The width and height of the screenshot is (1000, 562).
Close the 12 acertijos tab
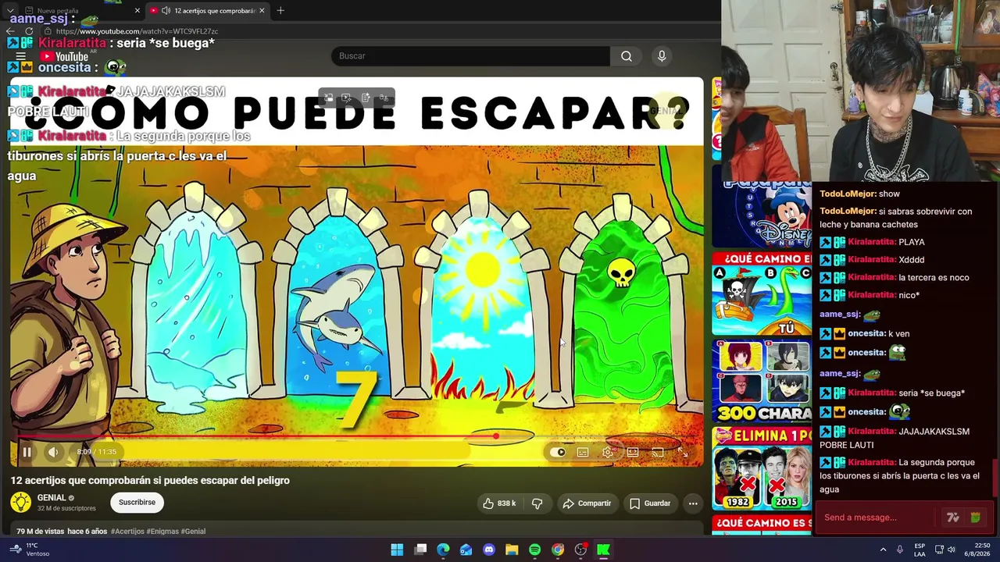pyautogui.click(x=262, y=11)
